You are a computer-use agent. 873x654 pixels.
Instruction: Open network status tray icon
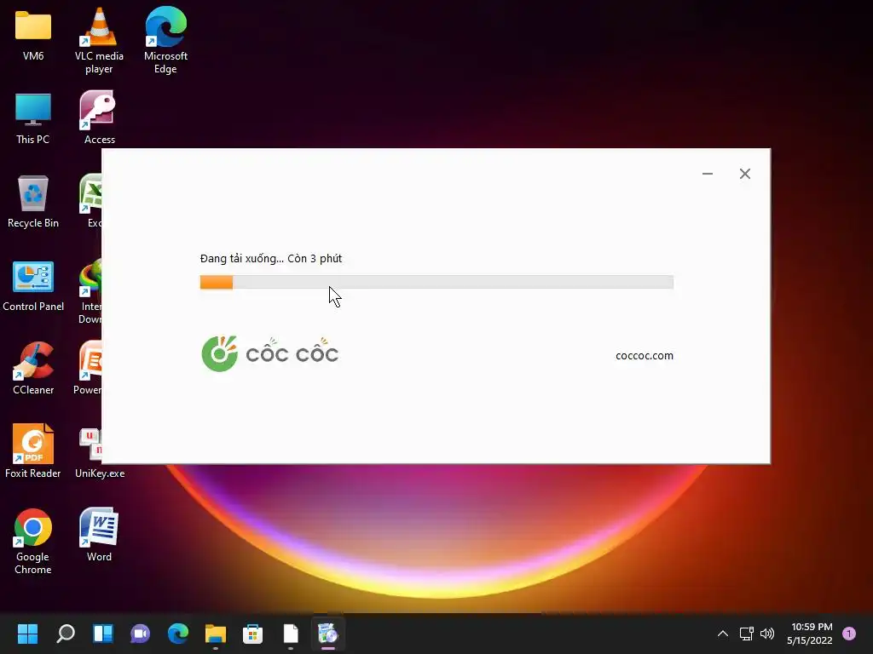(746, 634)
